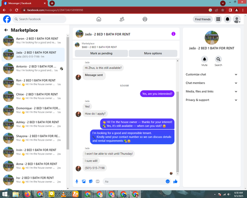Select the Messenger | Facebook browser tab

(x=25, y=3)
